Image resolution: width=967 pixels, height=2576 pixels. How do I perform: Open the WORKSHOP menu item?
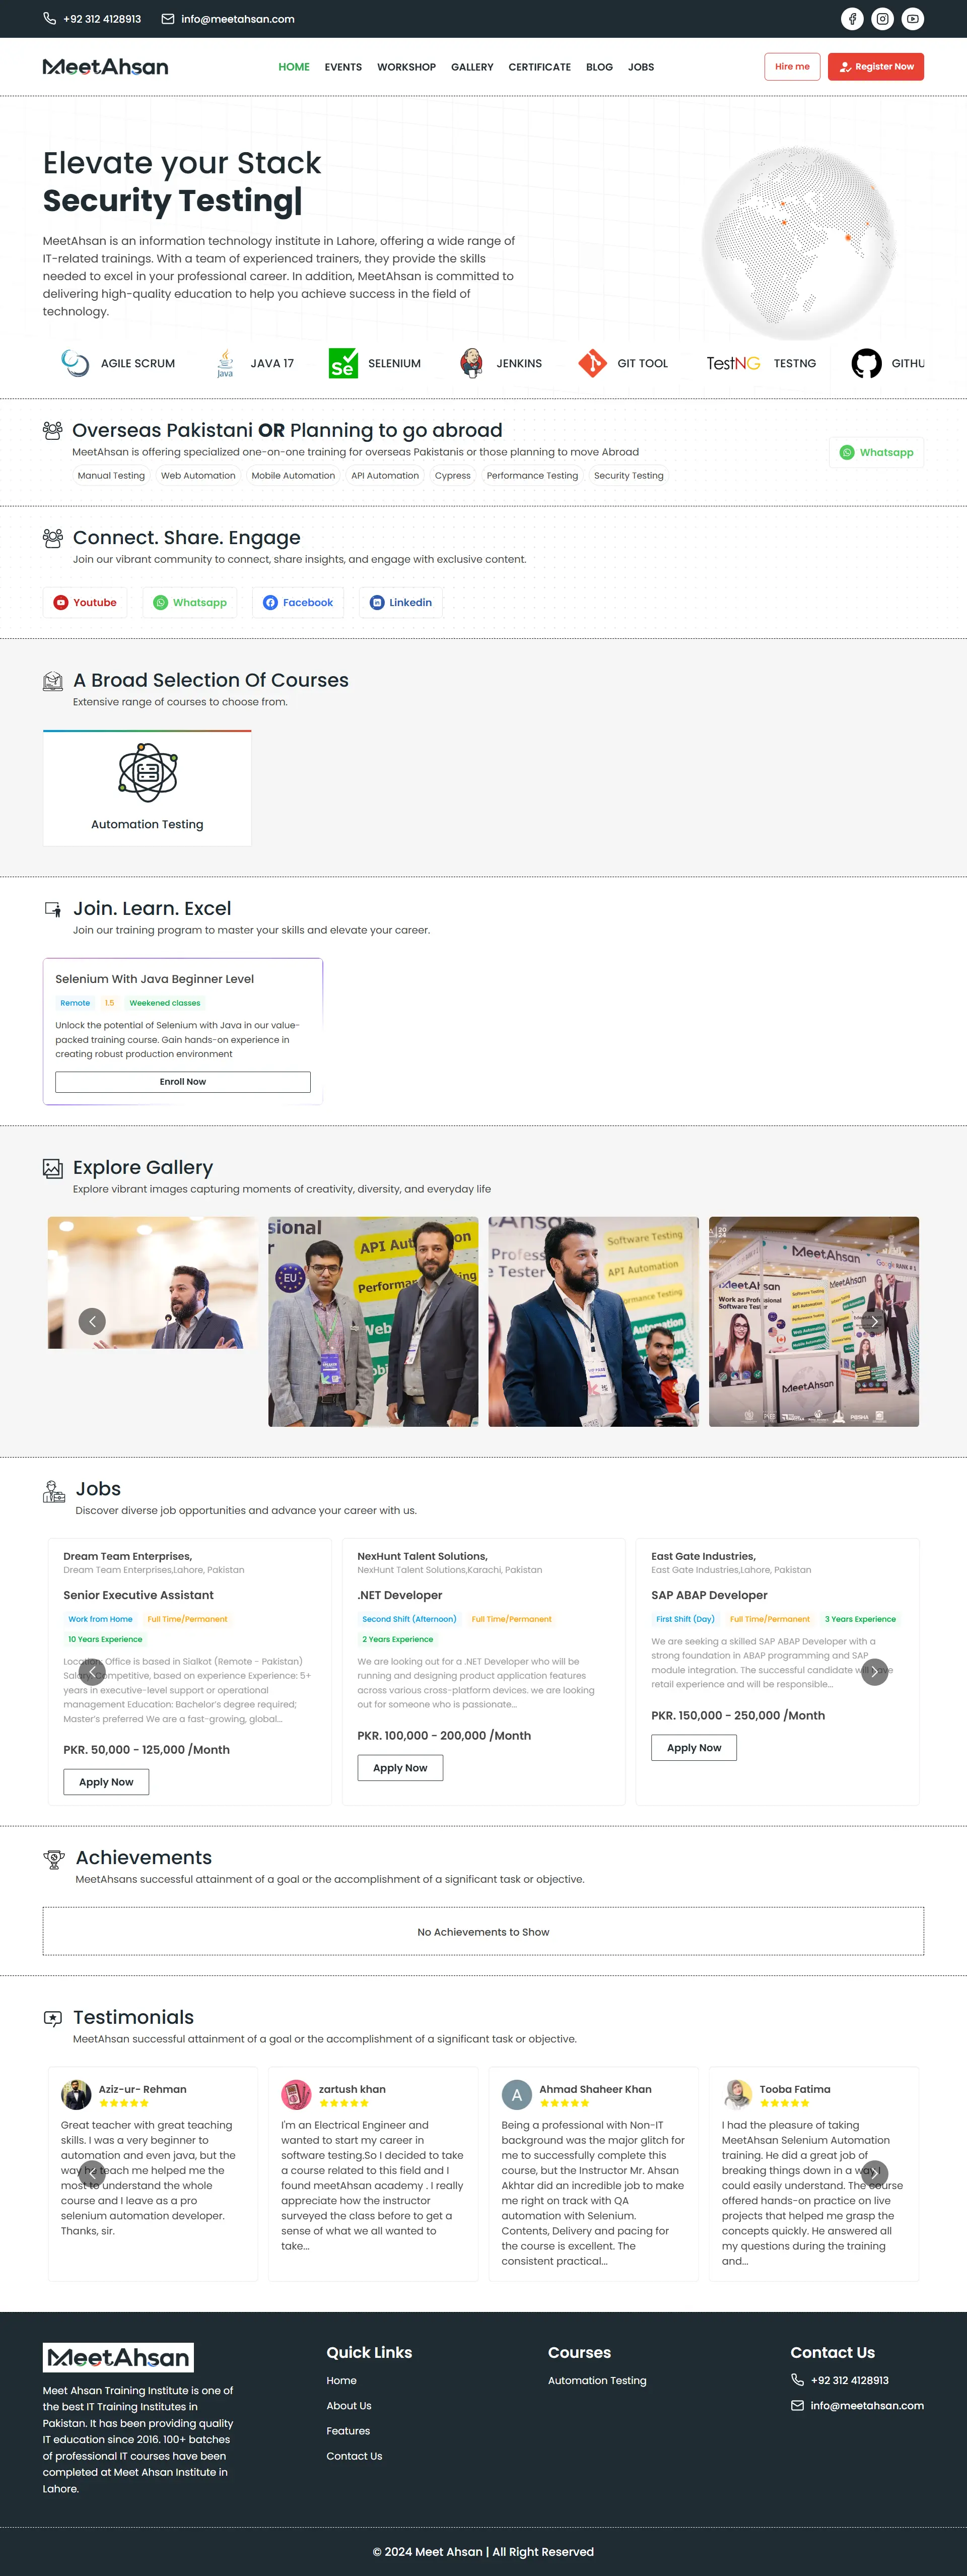pos(406,67)
